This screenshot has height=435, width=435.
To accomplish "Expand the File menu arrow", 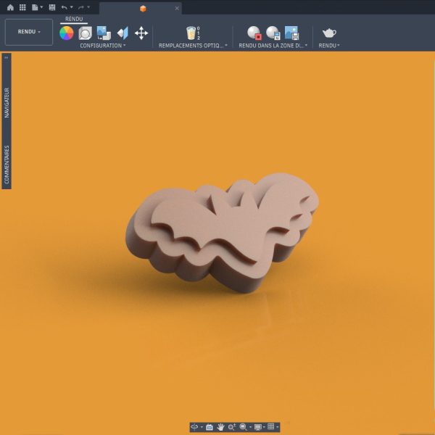I will 41,7.
